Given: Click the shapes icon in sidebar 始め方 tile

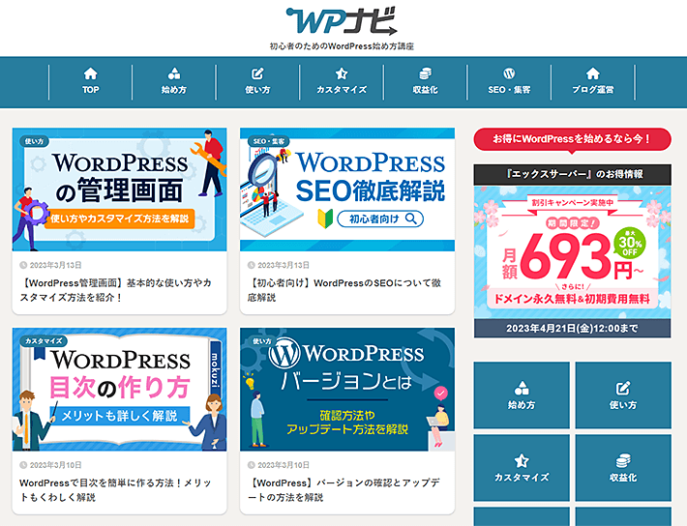Looking at the screenshot, I should [522, 388].
